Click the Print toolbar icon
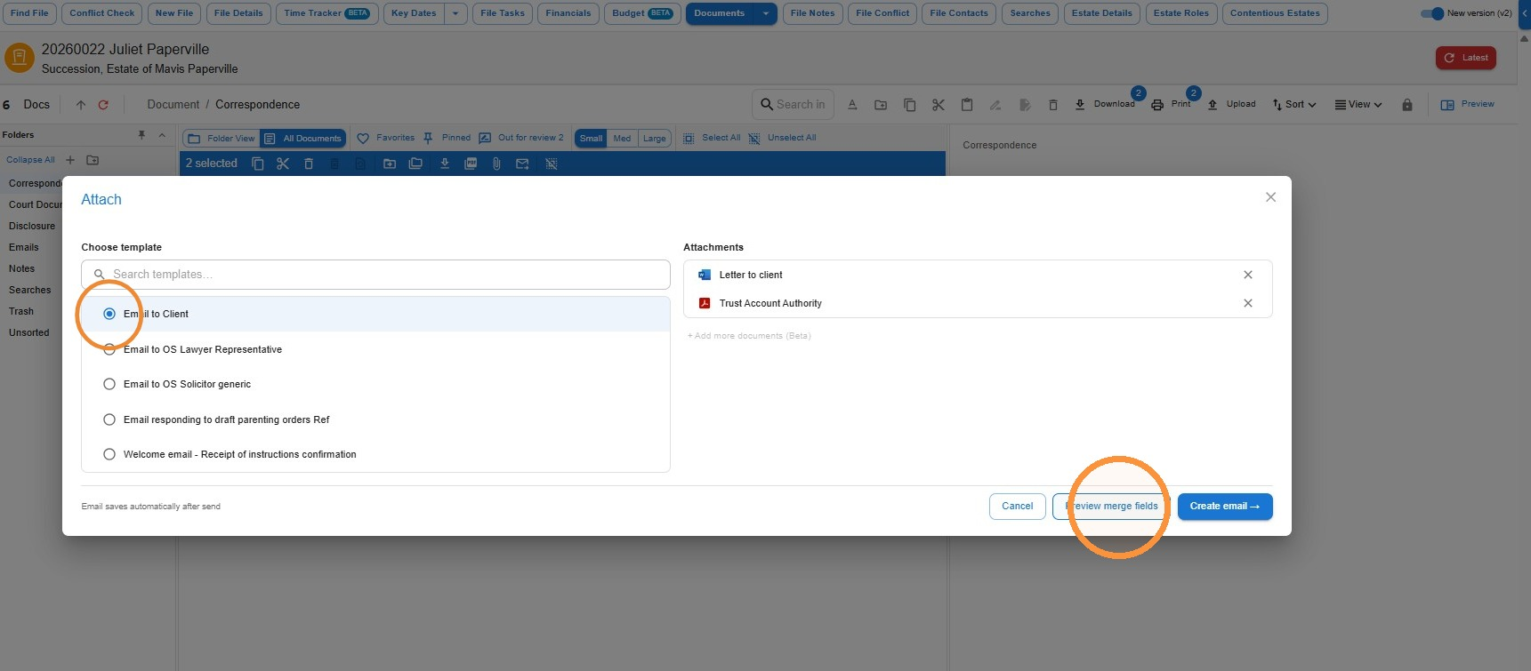Image resolution: width=1531 pixels, height=671 pixels. pyautogui.click(x=1157, y=105)
